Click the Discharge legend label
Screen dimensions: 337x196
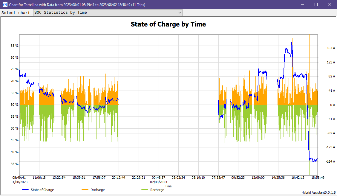[x=98, y=190]
